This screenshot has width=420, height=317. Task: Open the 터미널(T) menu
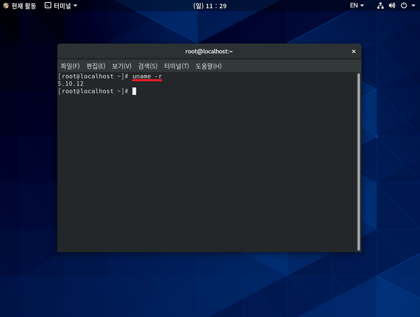tap(177, 66)
